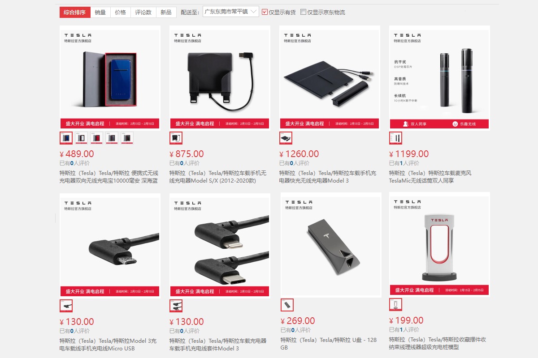Enable the 仅显示京东物流 checkbox
Image resolution: width=538 pixels, height=358 pixels.
click(303, 12)
